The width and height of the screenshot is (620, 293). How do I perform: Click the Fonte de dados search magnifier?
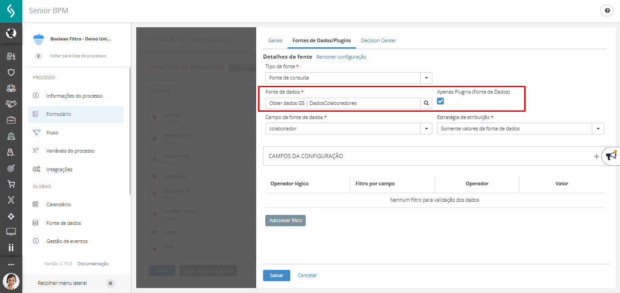pos(426,103)
